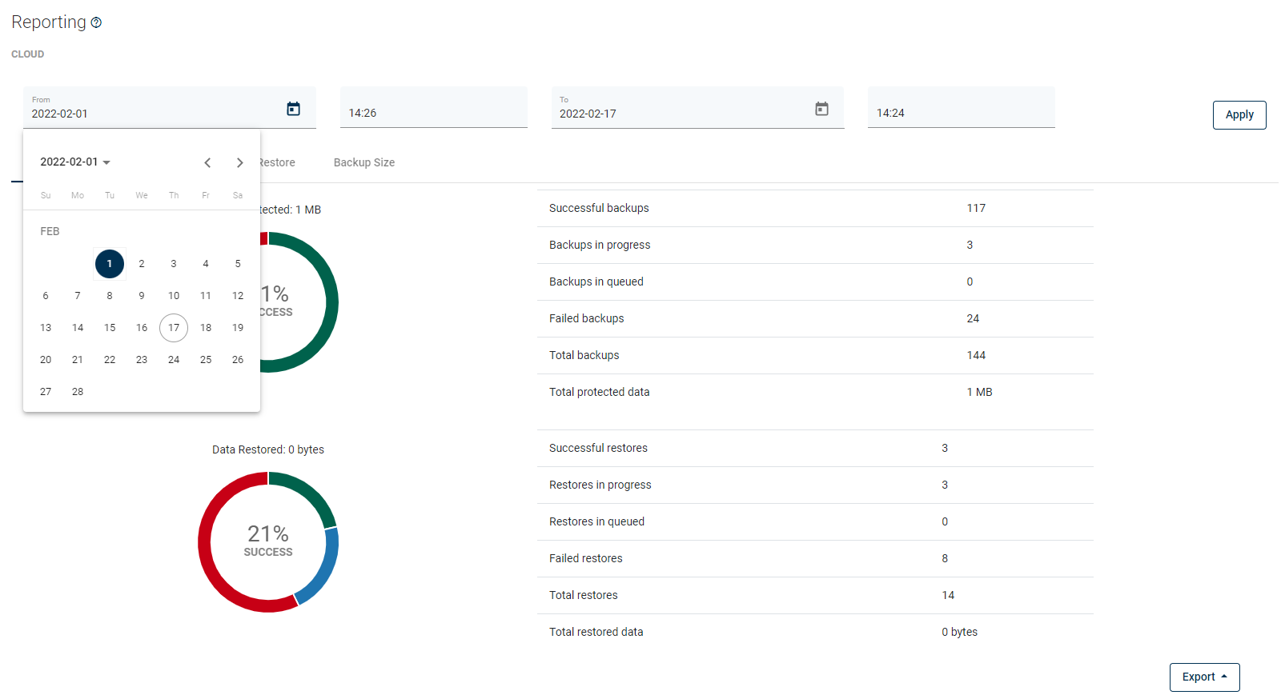Expand the 2022-02-01 month-year dropdown
This screenshot has height=699, width=1285.
tap(75, 162)
